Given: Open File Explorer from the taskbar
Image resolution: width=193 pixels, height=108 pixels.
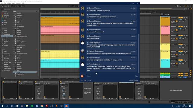Looking at the screenshot, I should [27, 106].
